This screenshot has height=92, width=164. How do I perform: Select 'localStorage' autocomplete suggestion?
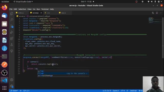pos(63,76)
